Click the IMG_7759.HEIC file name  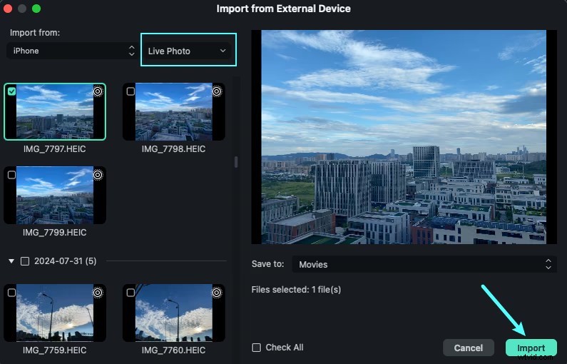click(x=55, y=350)
